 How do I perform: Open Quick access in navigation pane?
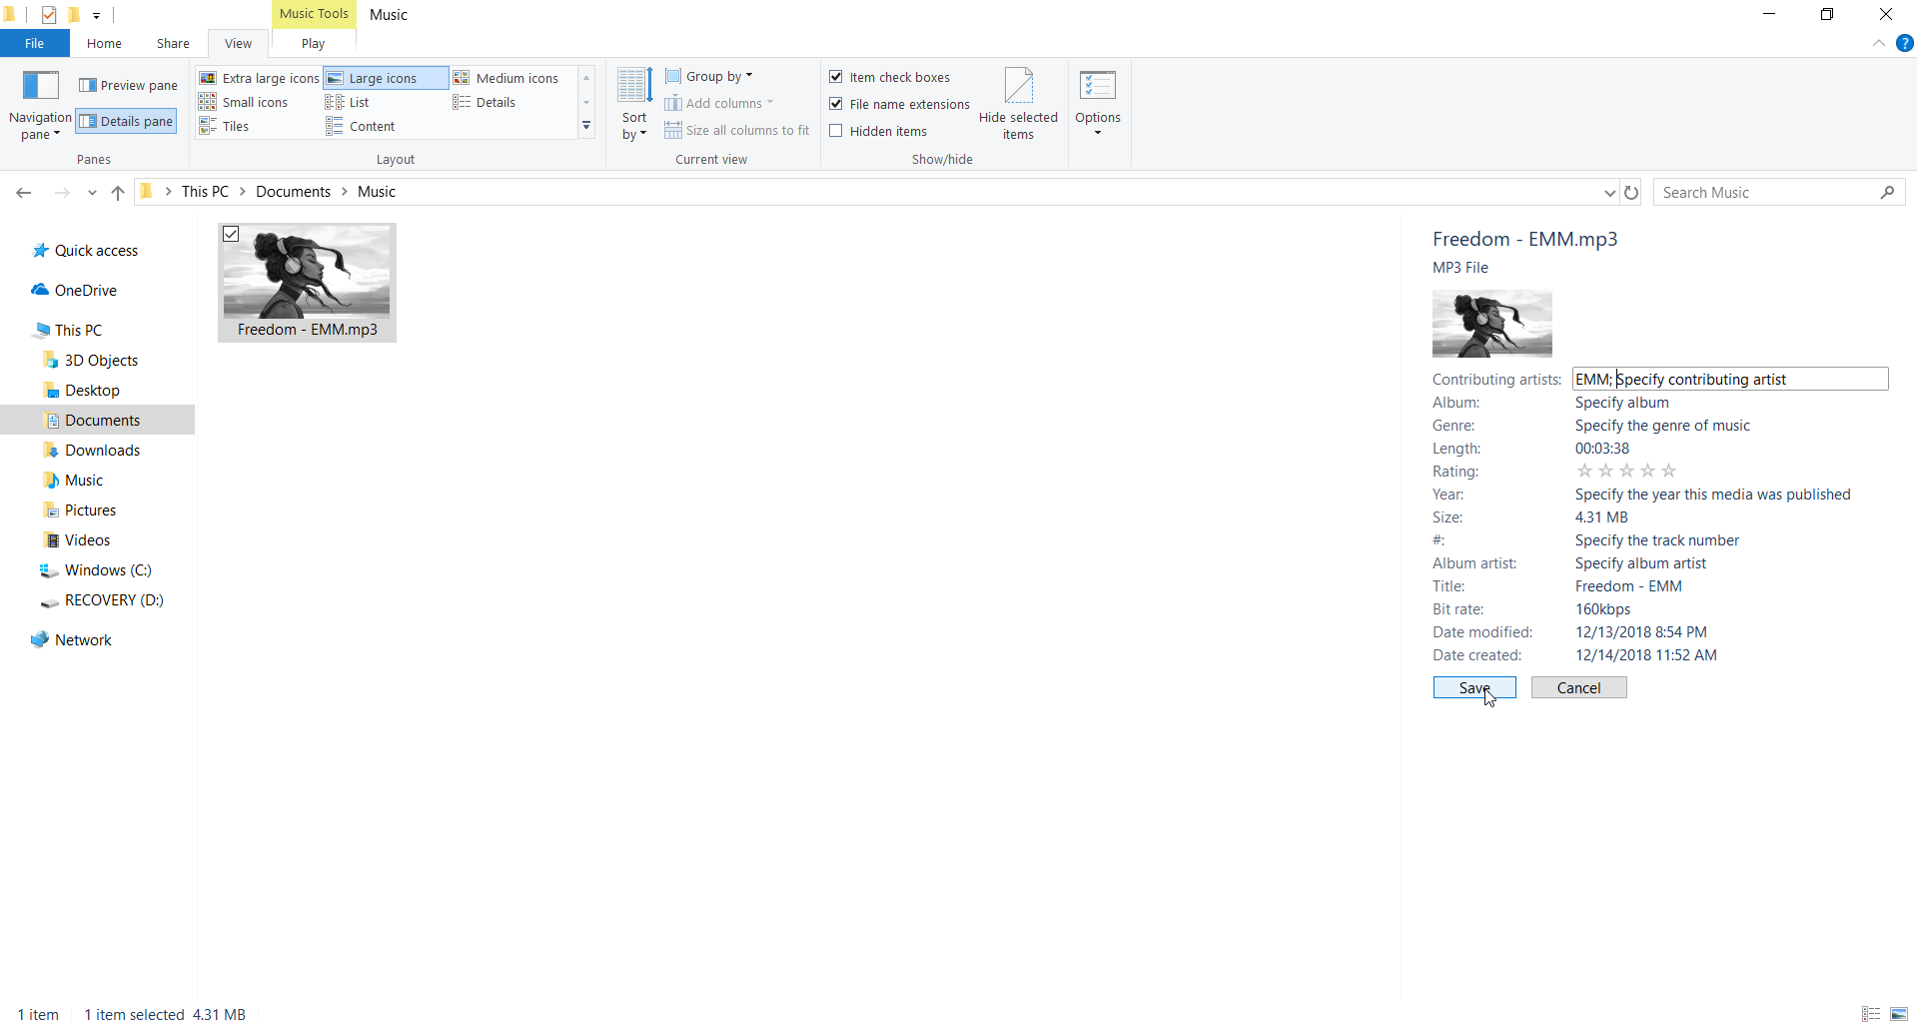(96, 251)
